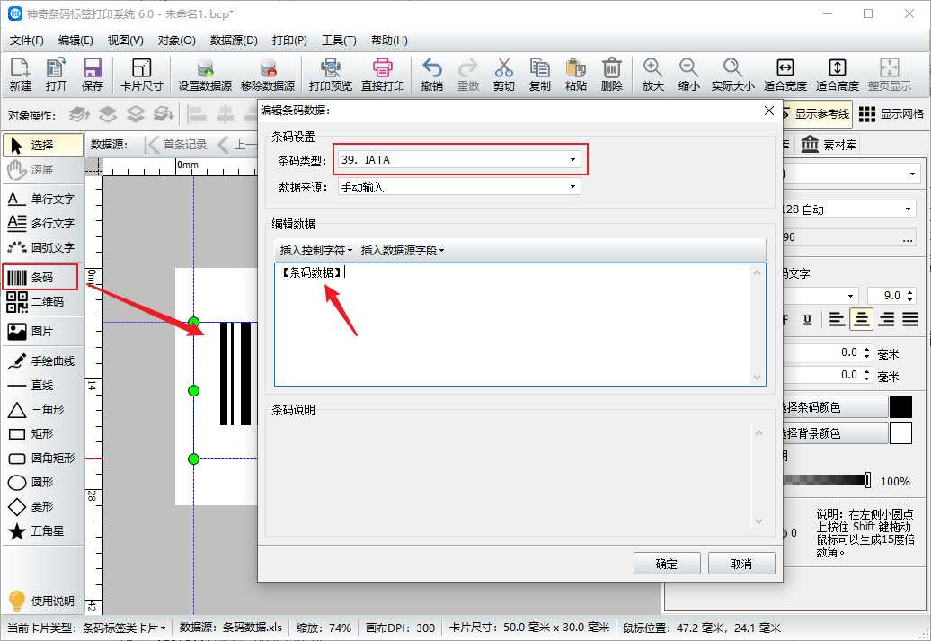This screenshot has height=641, width=931.
Task: Select the 条码 barcode tool
Action: (40, 278)
